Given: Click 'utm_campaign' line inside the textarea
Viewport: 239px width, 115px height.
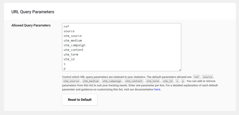Looking at the screenshot, I should [x=75, y=45].
